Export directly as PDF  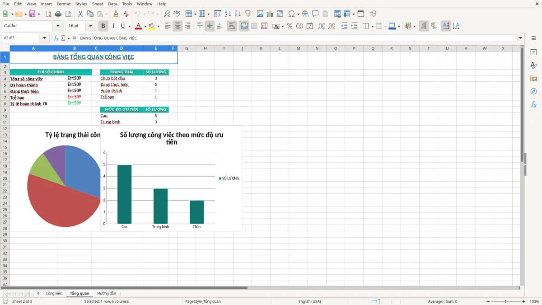48,14
